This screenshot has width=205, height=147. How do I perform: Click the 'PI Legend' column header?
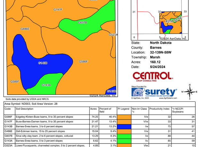(x=123, y=109)
